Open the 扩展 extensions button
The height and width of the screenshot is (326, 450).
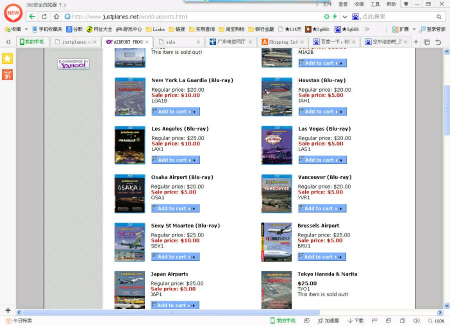400,29
